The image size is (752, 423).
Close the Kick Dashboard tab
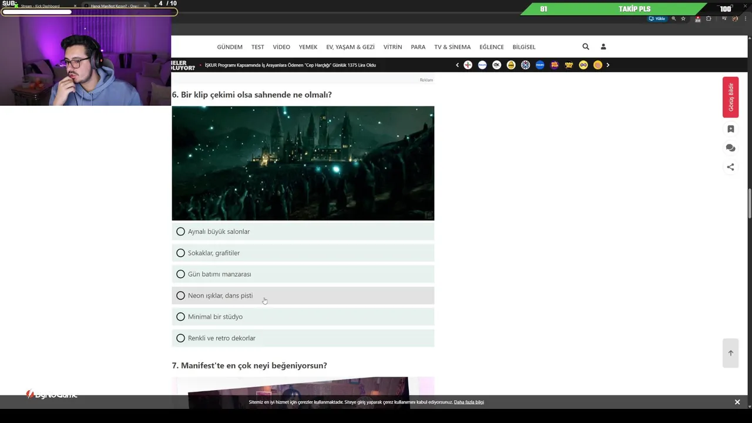[75, 6]
